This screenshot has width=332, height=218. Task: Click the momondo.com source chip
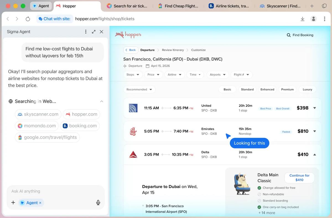pos(37,126)
